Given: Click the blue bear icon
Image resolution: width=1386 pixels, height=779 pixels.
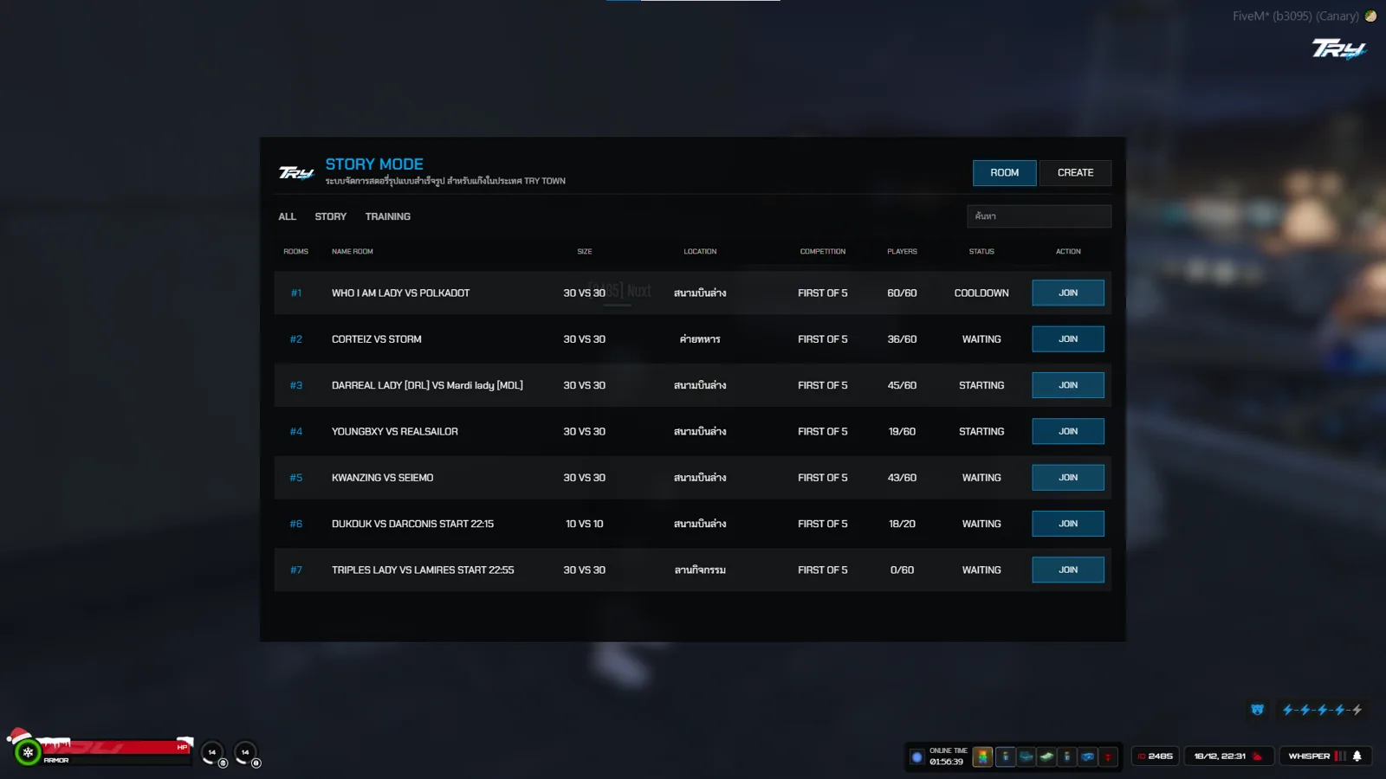Looking at the screenshot, I should 1258,710.
